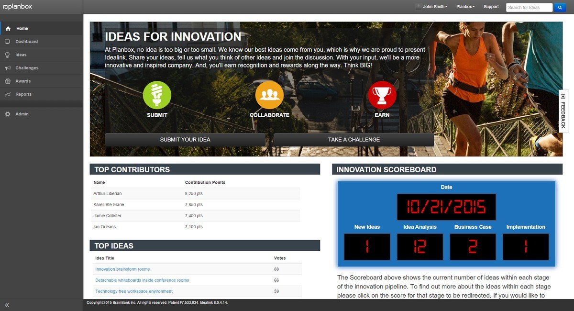The width and height of the screenshot is (574, 311).
Task: Open Admin via the gear icon in sidebar
Action: click(8, 114)
